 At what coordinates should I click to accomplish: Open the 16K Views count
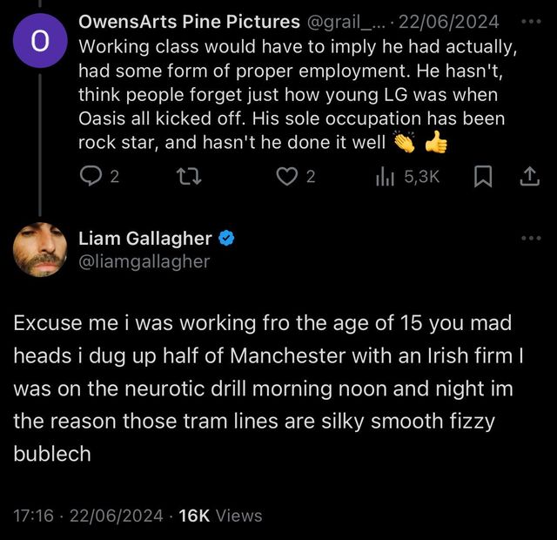[x=220, y=516]
